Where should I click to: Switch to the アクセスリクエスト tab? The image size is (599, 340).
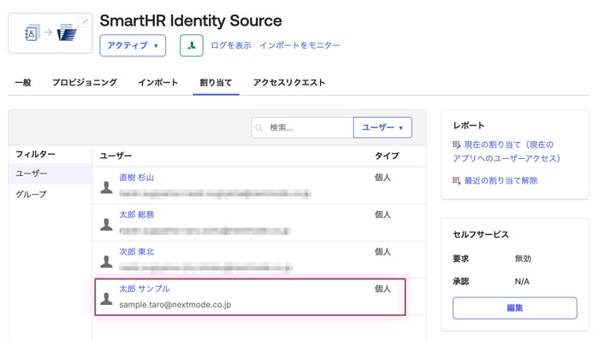pos(289,82)
